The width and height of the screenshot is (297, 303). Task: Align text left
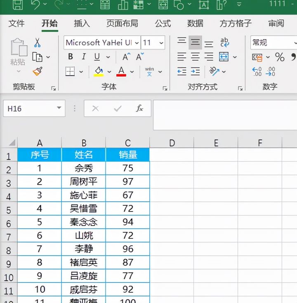(x=182, y=57)
